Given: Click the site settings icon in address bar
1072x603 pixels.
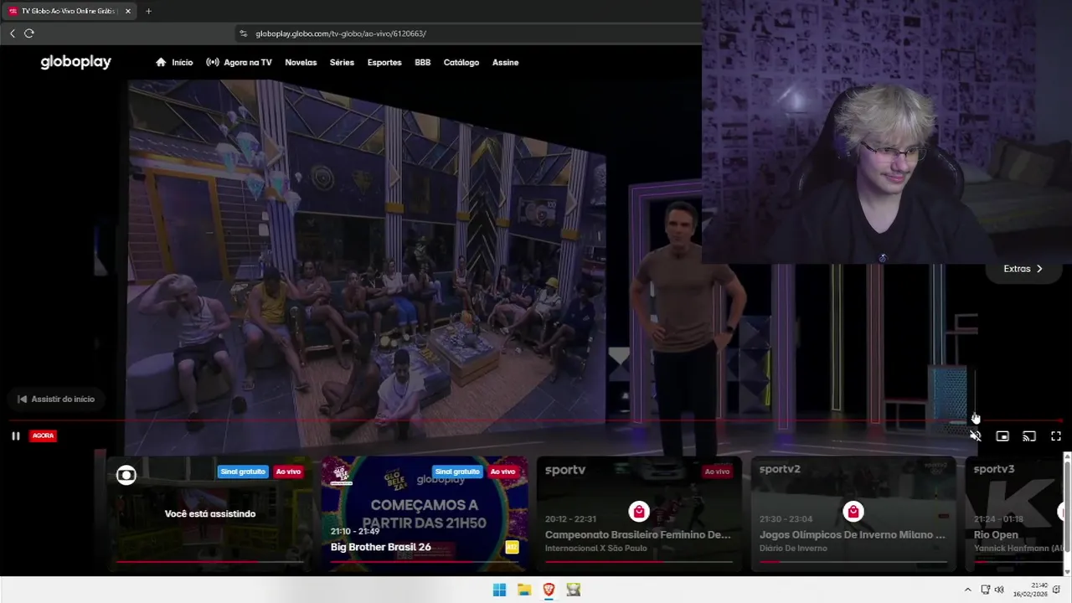Looking at the screenshot, I should point(244,33).
